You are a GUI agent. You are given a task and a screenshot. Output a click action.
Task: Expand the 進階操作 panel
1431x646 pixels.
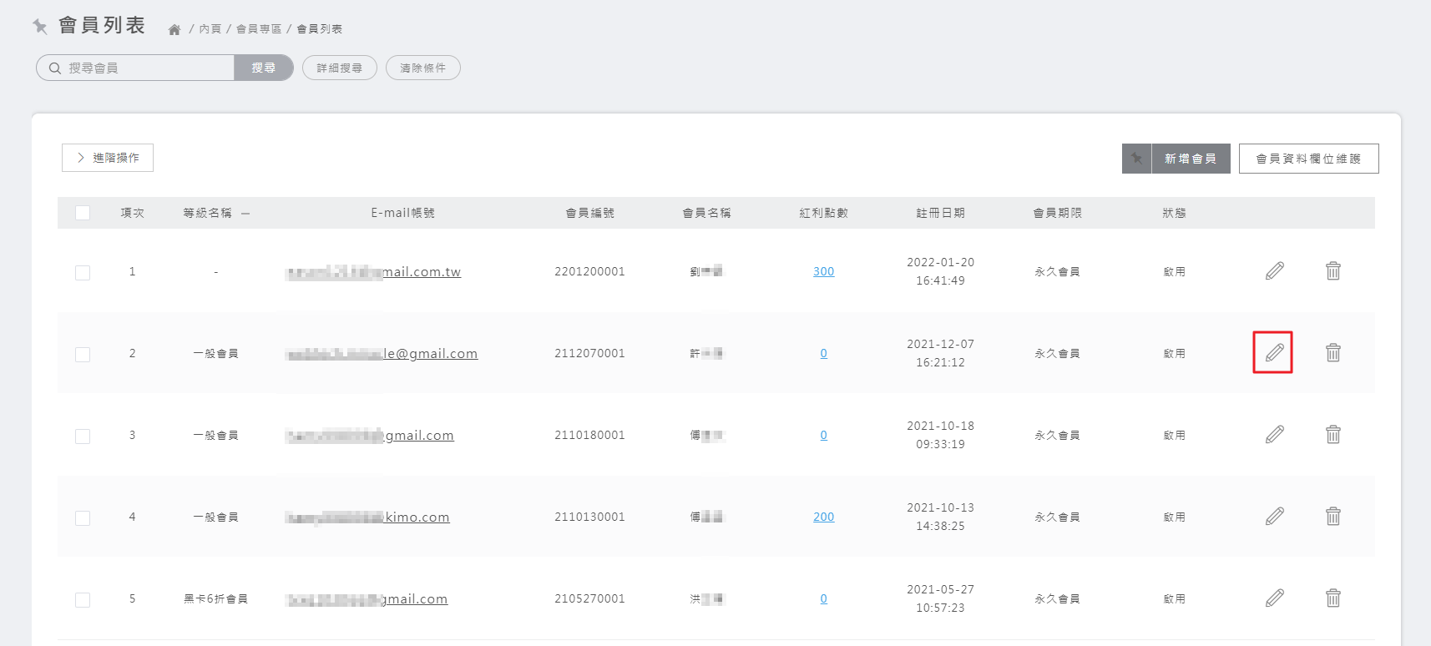(108, 158)
